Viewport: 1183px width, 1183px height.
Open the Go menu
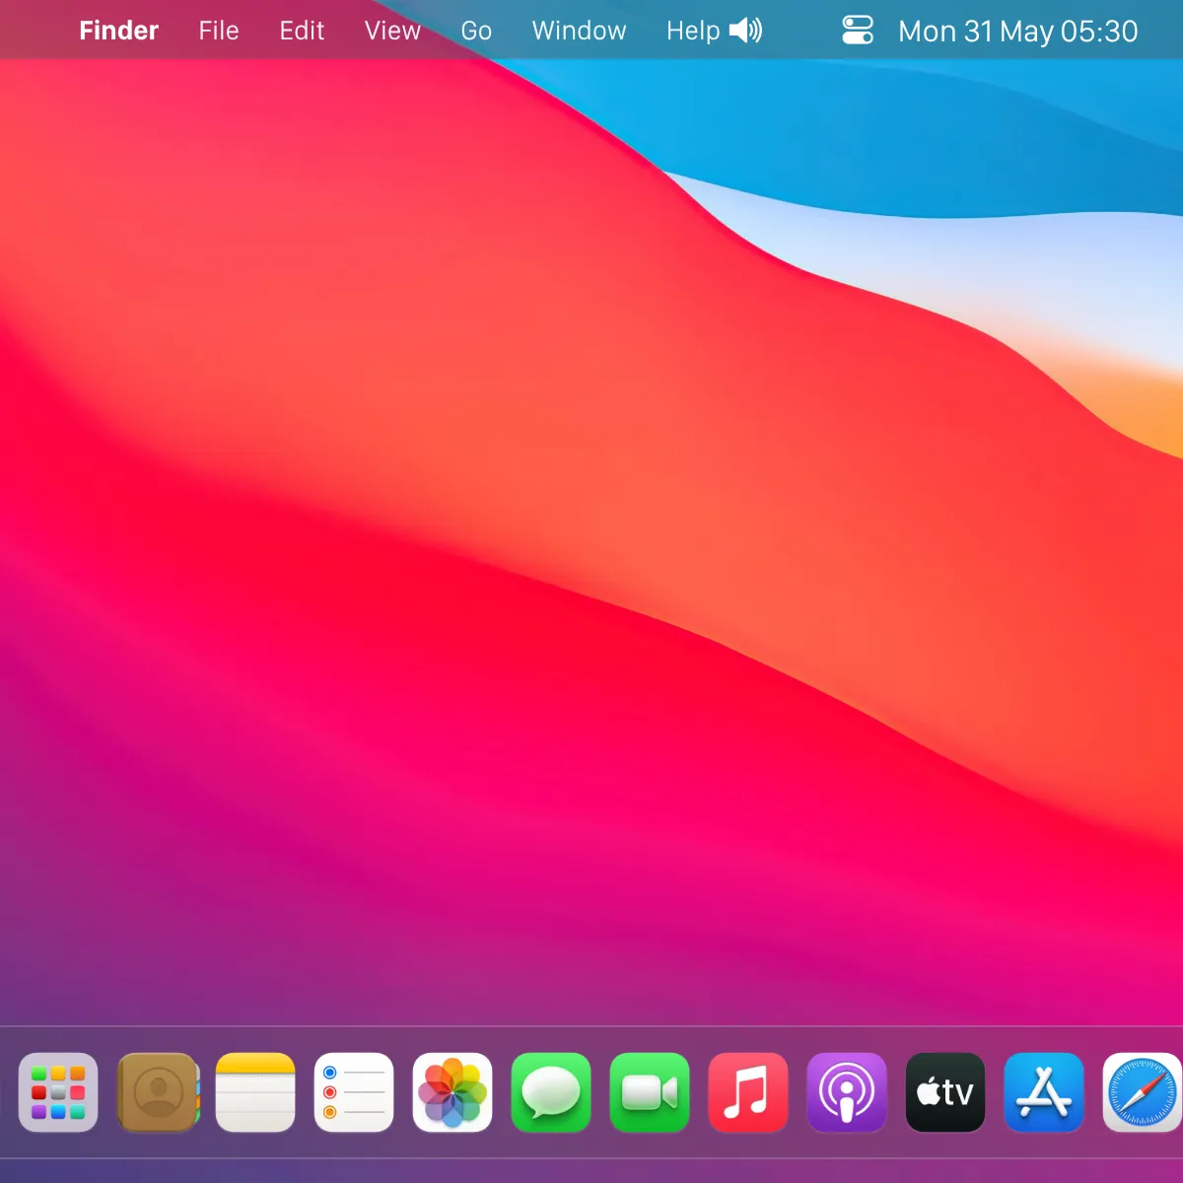[476, 31]
